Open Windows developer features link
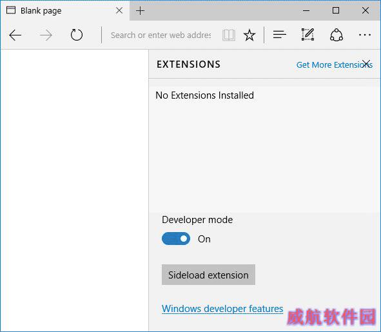 pyautogui.click(x=222, y=309)
